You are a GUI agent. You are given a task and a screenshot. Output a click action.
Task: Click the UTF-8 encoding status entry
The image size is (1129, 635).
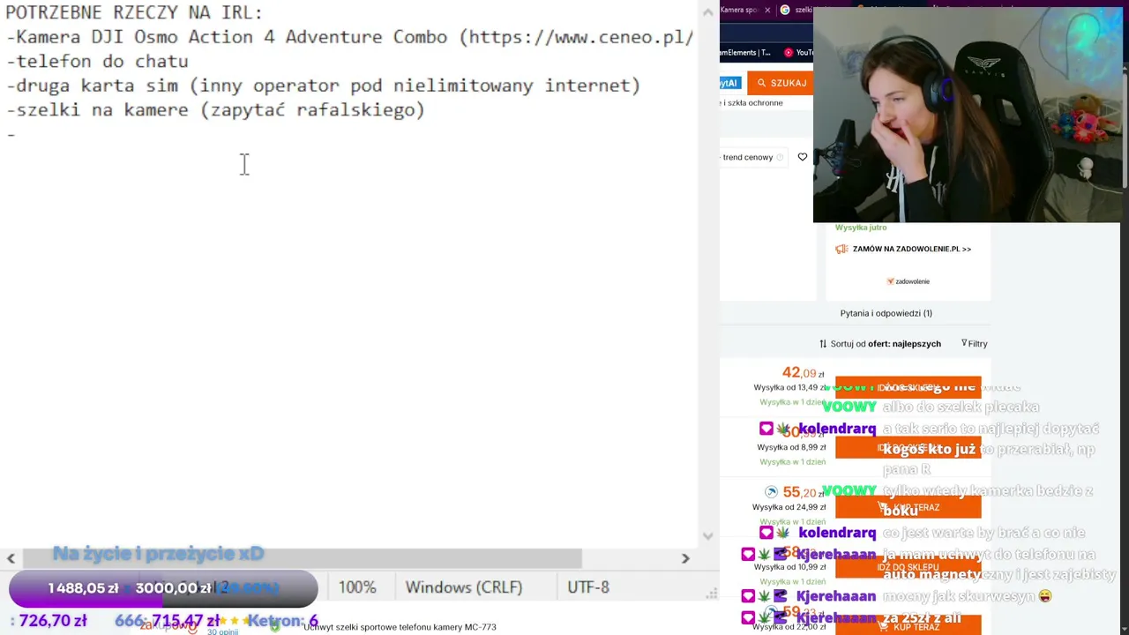[588, 587]
